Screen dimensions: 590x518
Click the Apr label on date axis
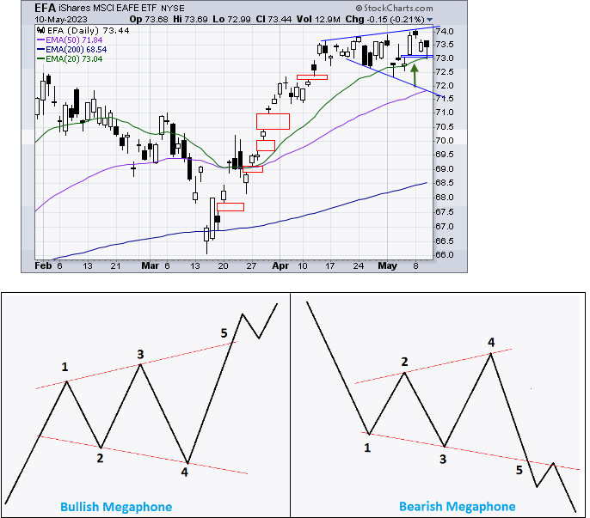[x=280, y=266]
